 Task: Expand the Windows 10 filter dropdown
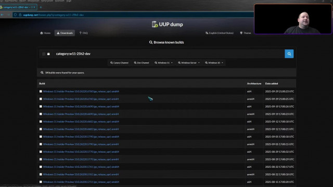click(x=214, y=63)
